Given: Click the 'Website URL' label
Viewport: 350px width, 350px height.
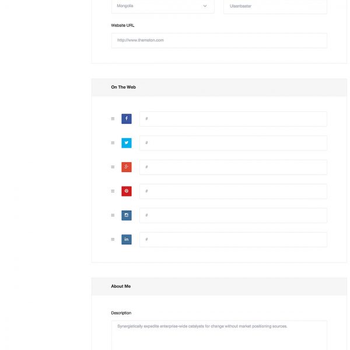Looking at the screenshot, I should [123, 26].
